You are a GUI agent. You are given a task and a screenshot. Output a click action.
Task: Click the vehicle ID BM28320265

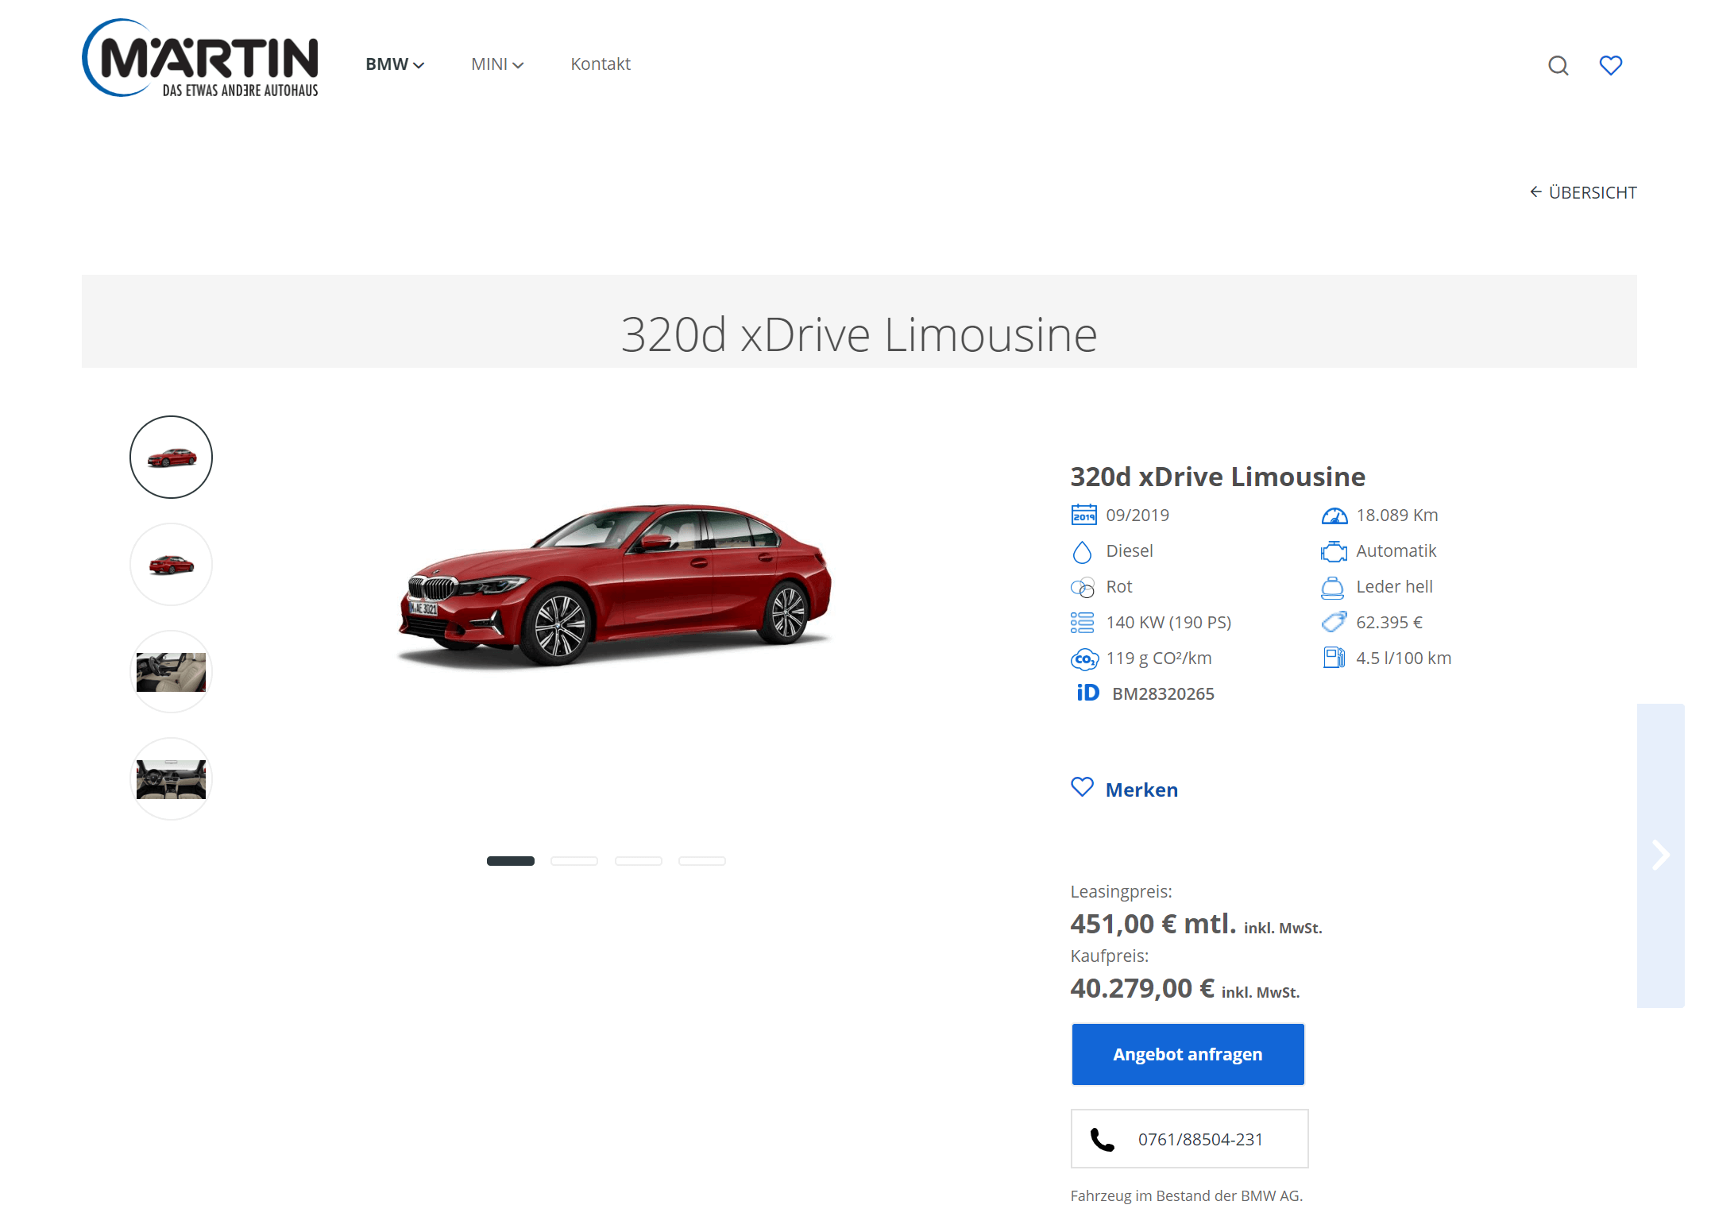point(1163,693)
